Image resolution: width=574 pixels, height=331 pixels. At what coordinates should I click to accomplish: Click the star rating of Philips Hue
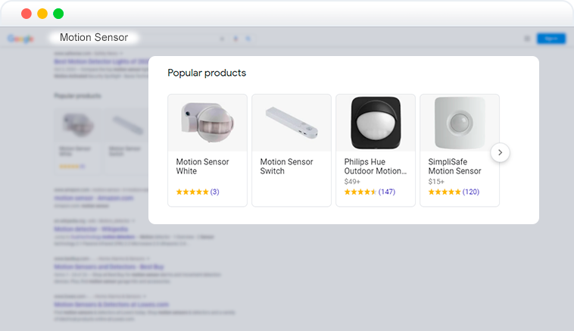pos(360,192)
